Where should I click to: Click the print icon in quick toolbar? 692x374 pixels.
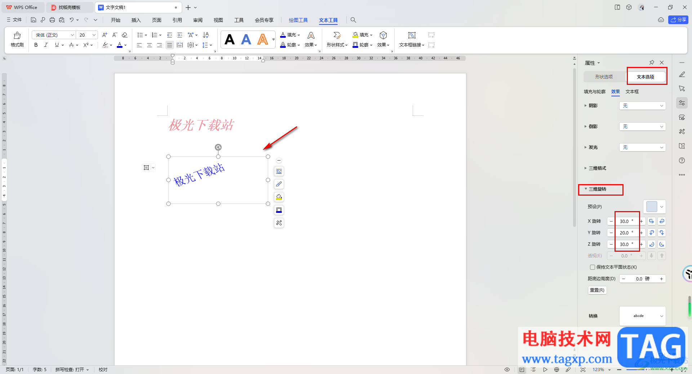click(x=52, y=20)
